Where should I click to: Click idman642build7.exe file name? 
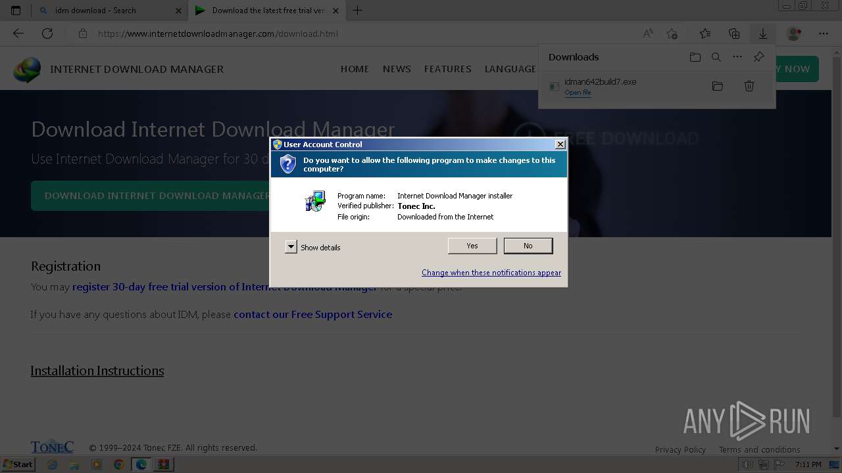pos(600,81)
